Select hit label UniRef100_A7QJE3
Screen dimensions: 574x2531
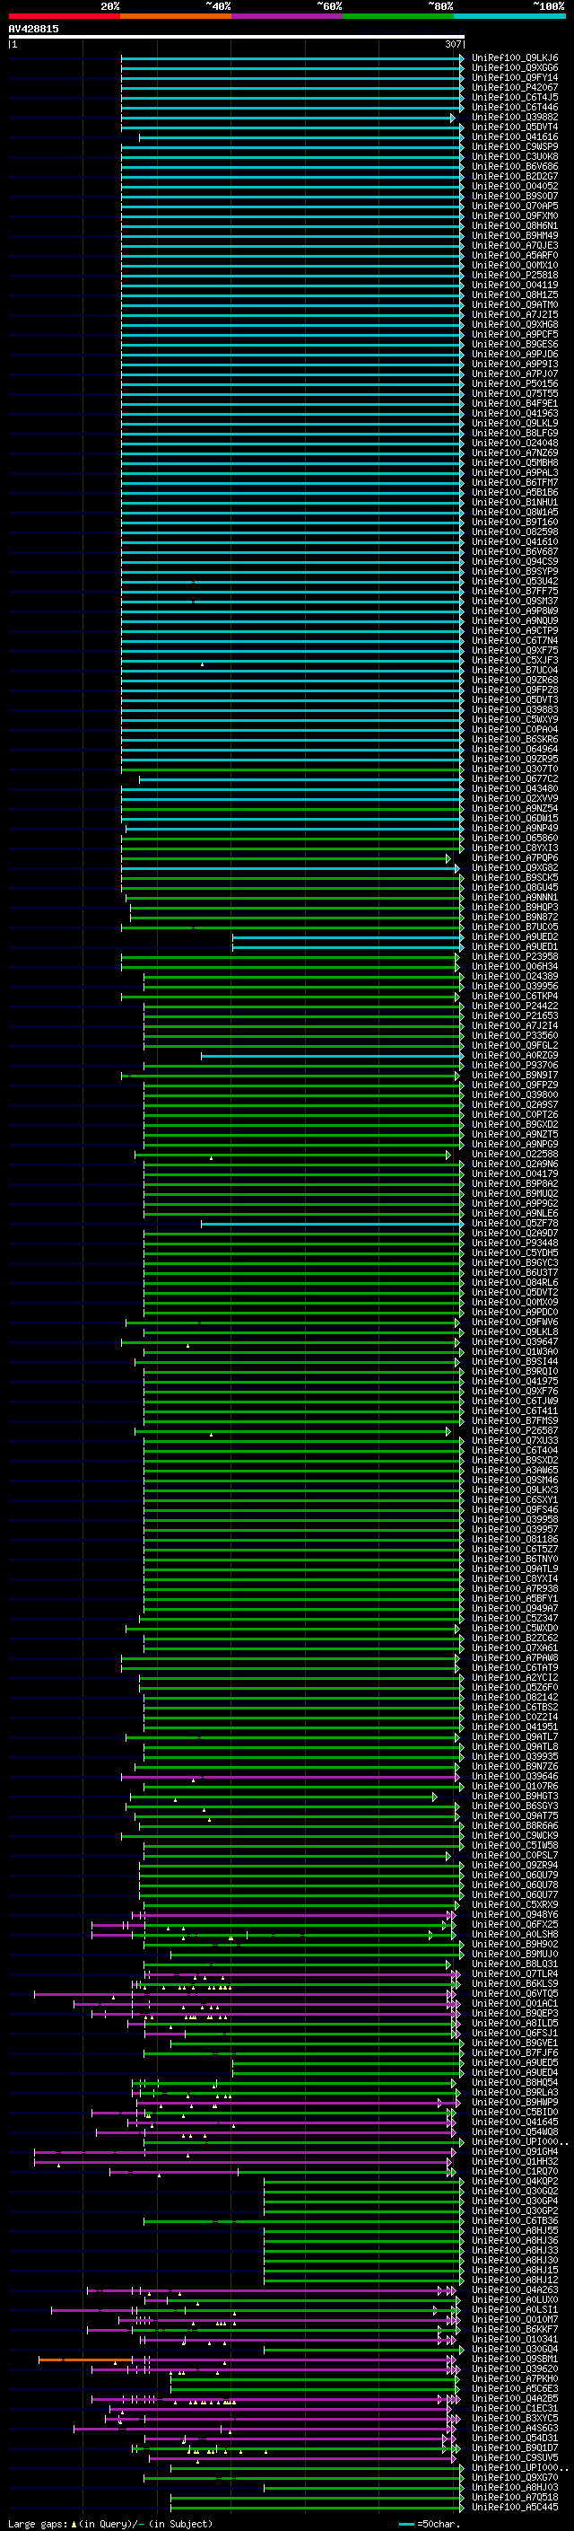click(514, 246)
